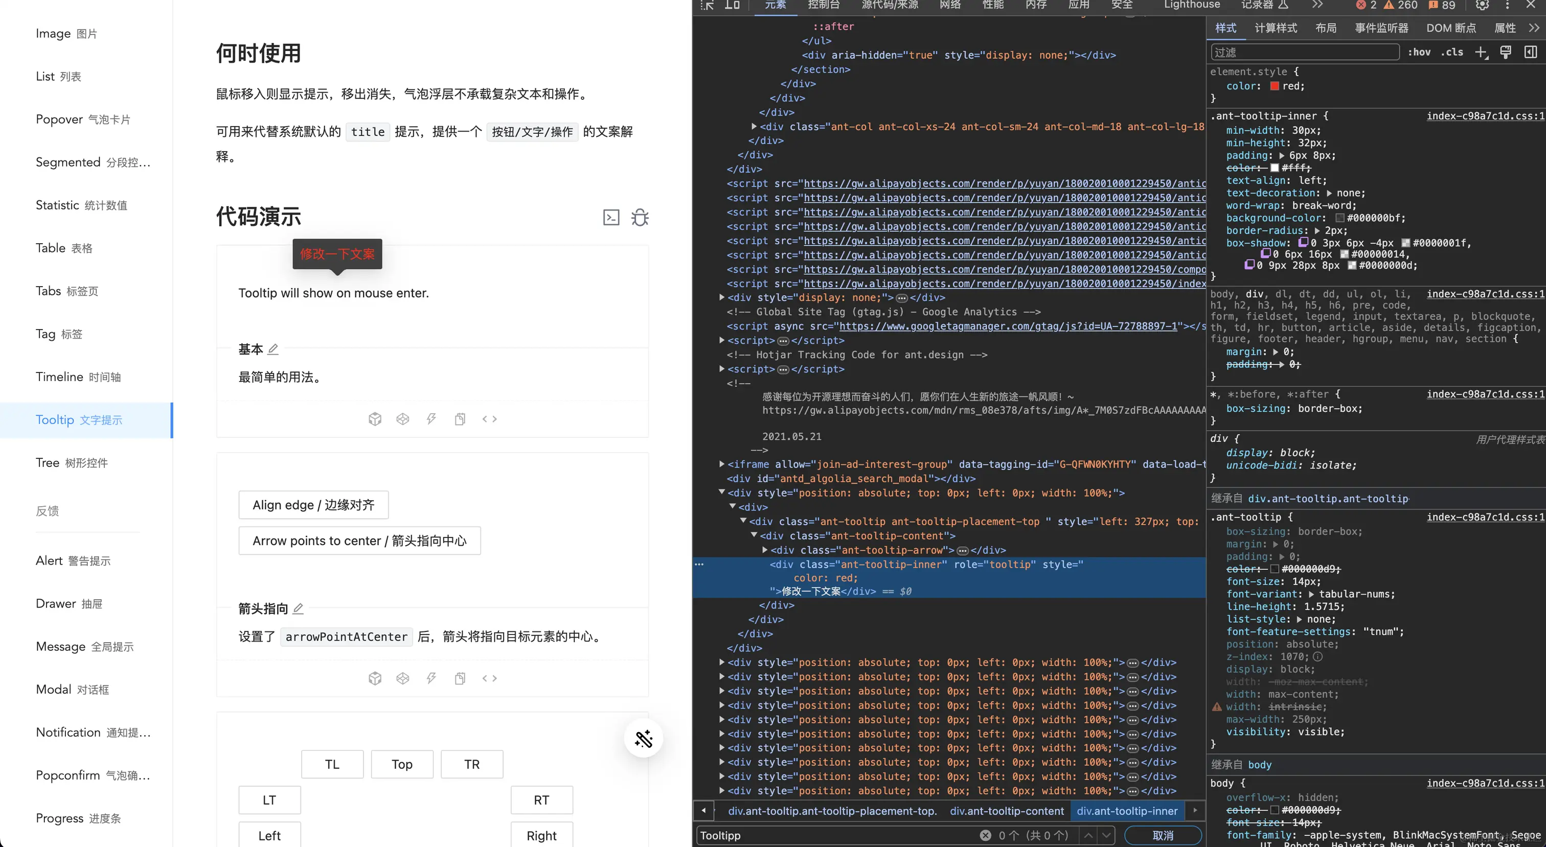
Task: Switch to the 网络 network tab
Action: pos(950,5)
